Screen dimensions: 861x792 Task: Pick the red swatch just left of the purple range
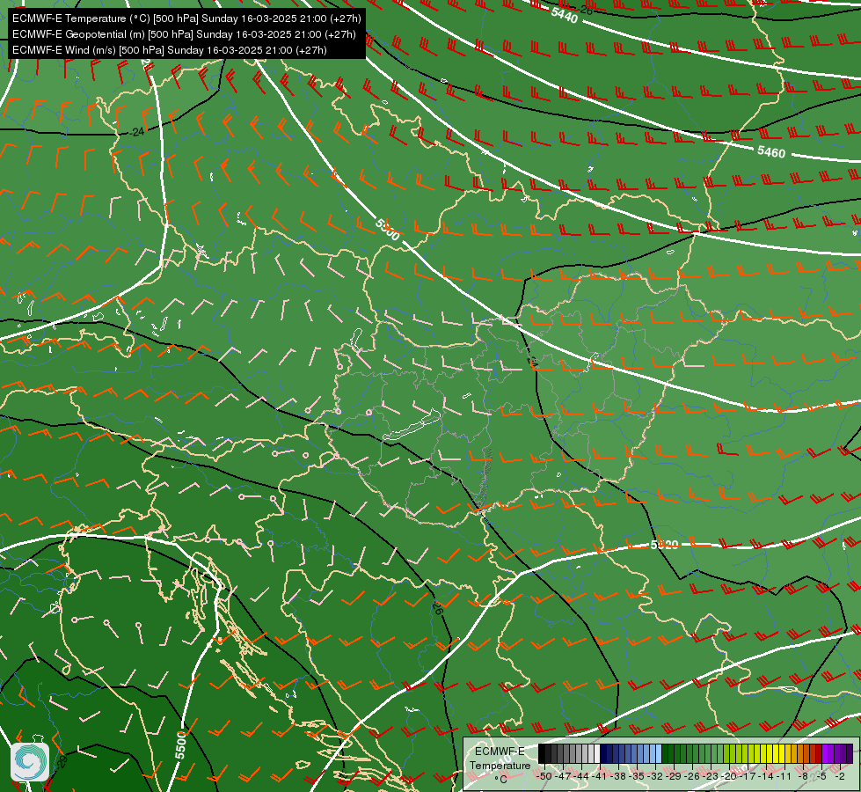coord(819,753)
